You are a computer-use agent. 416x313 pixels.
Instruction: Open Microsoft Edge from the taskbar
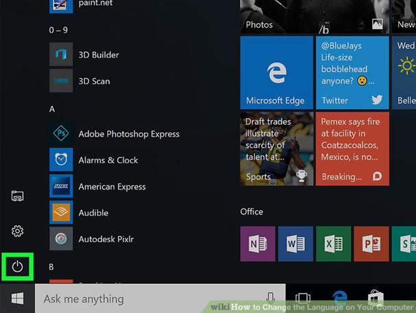click(x=340, y=298)
